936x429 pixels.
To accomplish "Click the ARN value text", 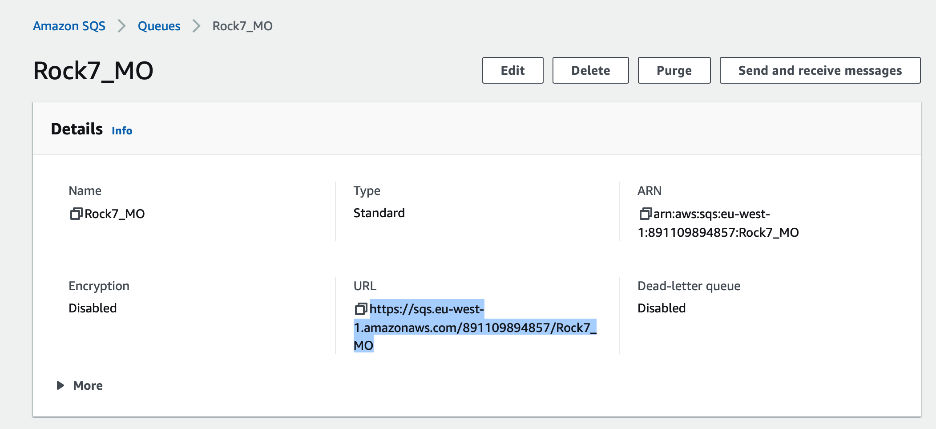I will coord(718,223).
